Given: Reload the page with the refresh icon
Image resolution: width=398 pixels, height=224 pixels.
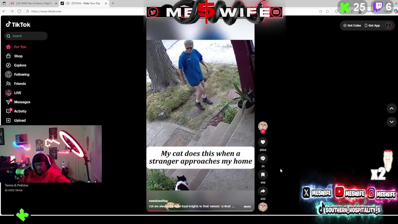Looking at the screenshot, I should coord(19,11).
